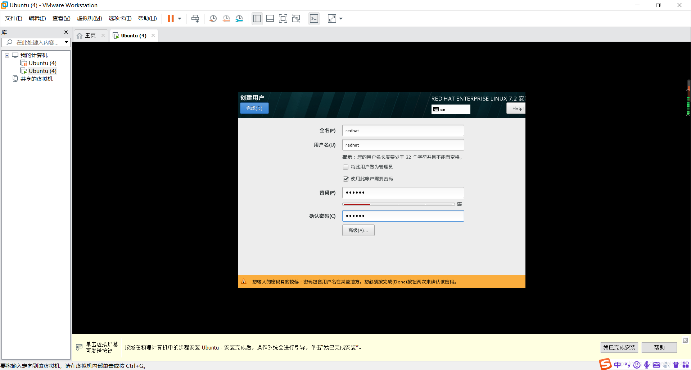Screen dimensions: 691x370
Task: Open the 文件(F) menu
Action: point(14,18)
